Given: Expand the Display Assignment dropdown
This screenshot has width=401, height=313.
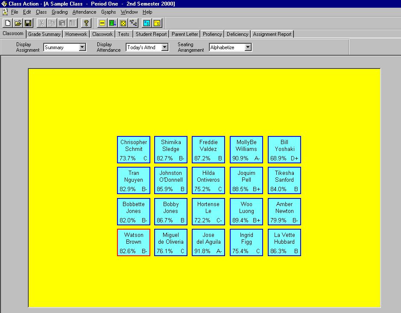Looking at the screenshot, I should pos(82,47).
